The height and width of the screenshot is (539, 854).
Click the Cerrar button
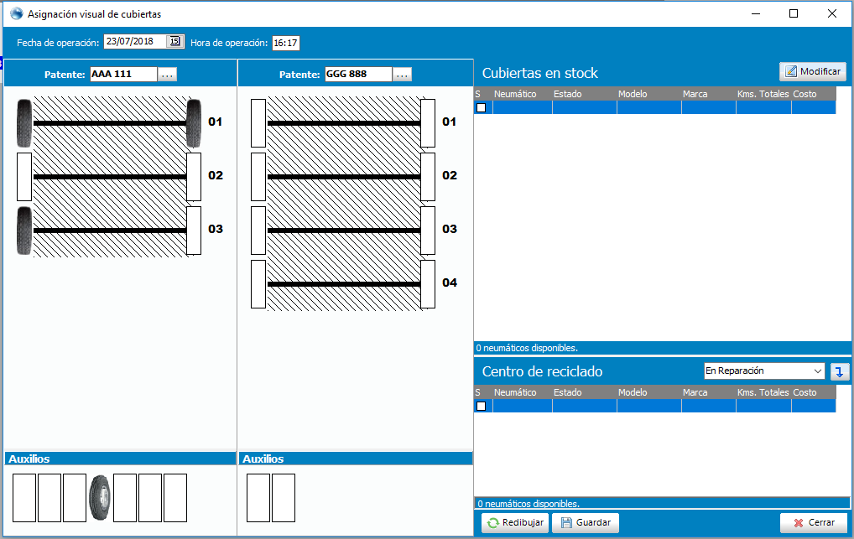click(813, 523)
